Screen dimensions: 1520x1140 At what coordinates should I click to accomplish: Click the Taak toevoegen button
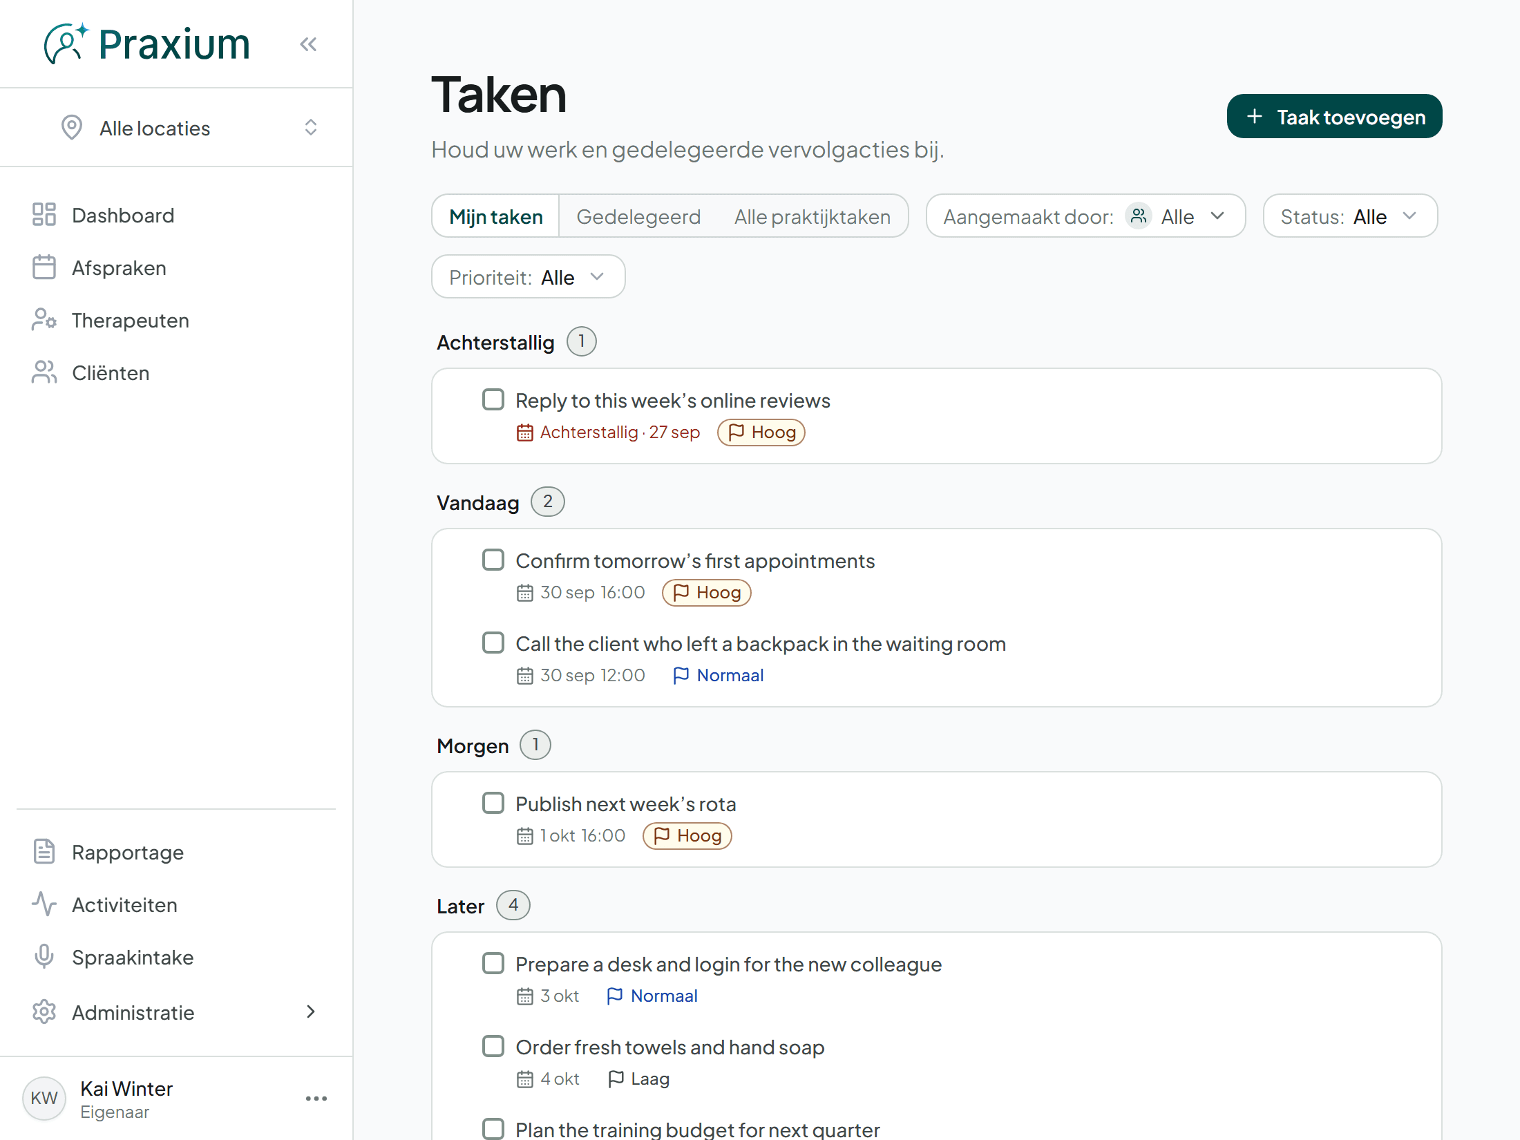1334,117
